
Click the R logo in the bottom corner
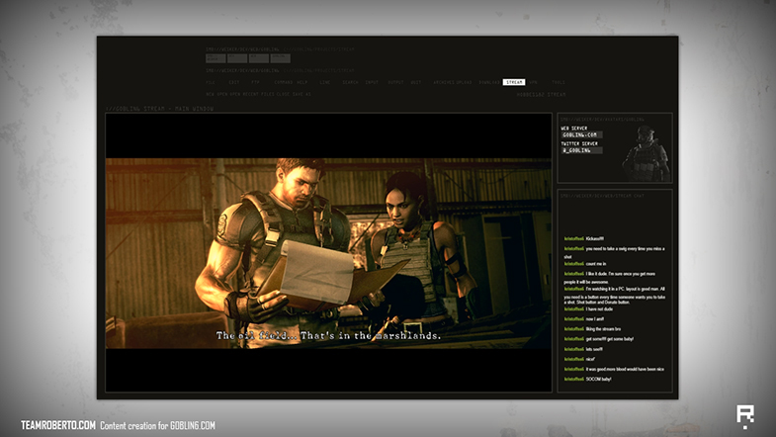(x=744, y=415)
